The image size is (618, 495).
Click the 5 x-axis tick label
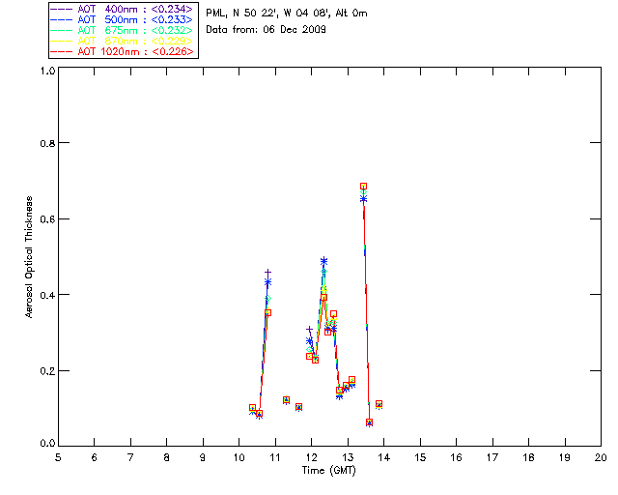(x=58, y=457)
